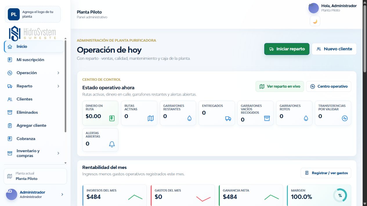Image resolution: width=367 pixels, height=206 pixels.
Task: Click the Operación pulse icon in sidebar
Action: [10, 73]
